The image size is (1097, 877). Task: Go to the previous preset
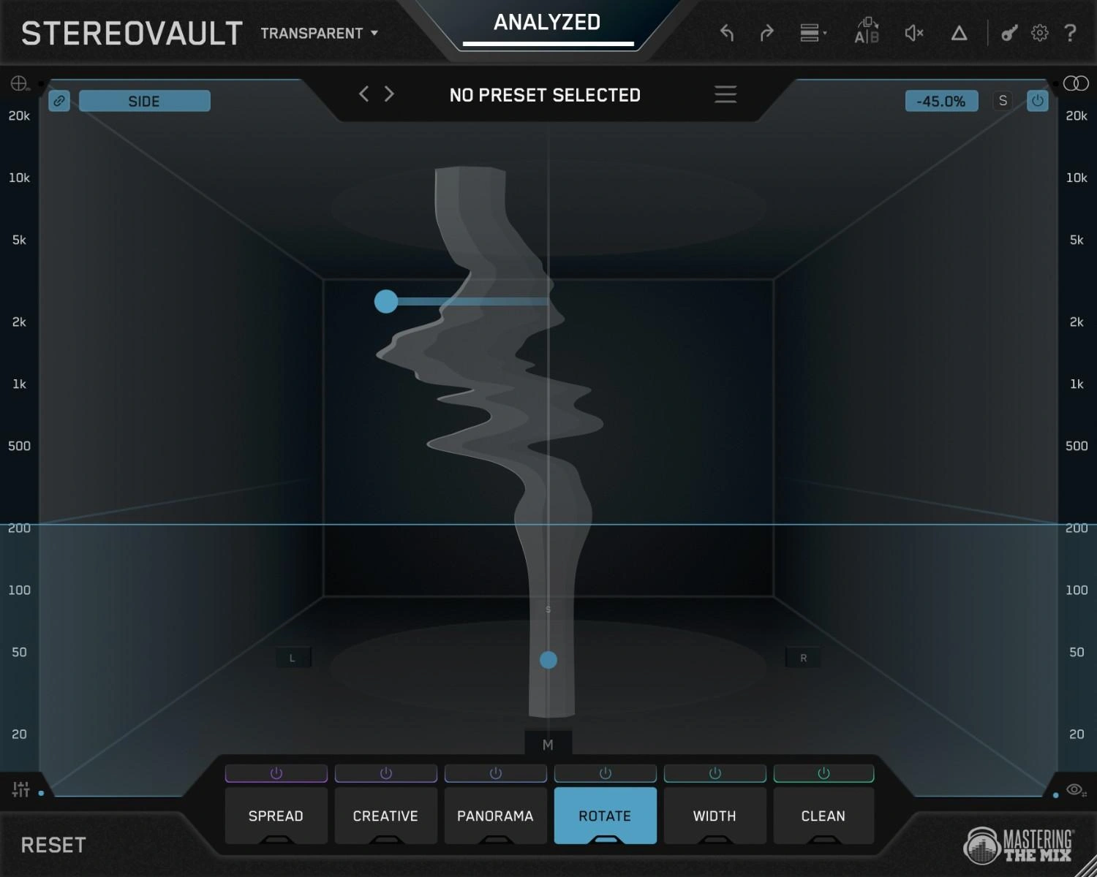tap(363, 94)
